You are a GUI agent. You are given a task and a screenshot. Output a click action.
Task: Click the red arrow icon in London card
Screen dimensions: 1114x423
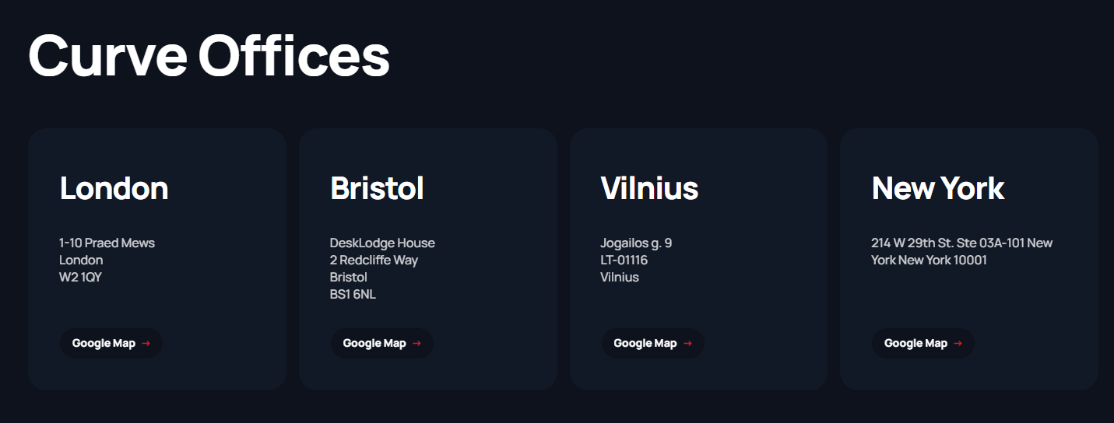[146, 344]
